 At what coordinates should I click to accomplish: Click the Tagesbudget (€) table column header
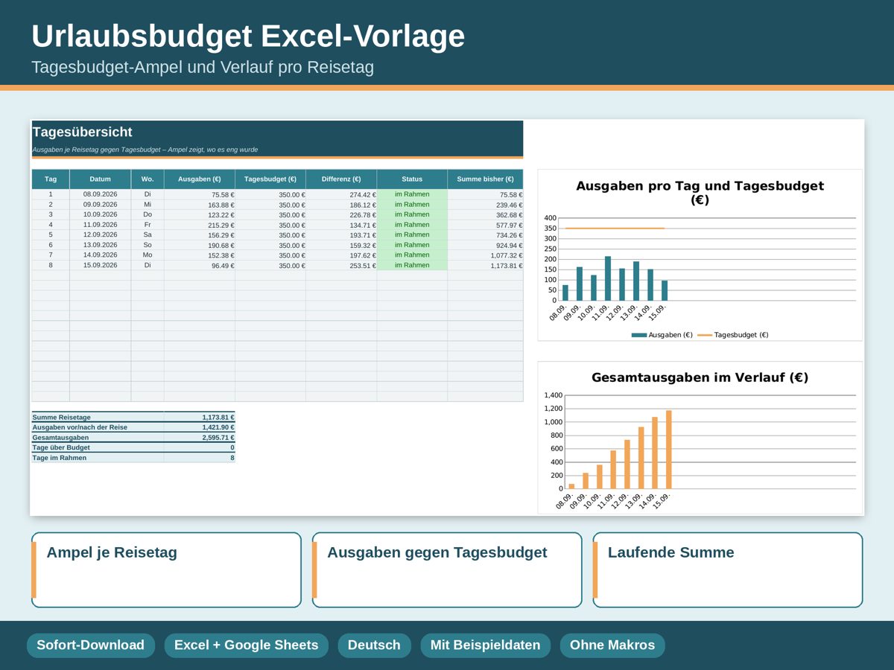click(270, 179)
